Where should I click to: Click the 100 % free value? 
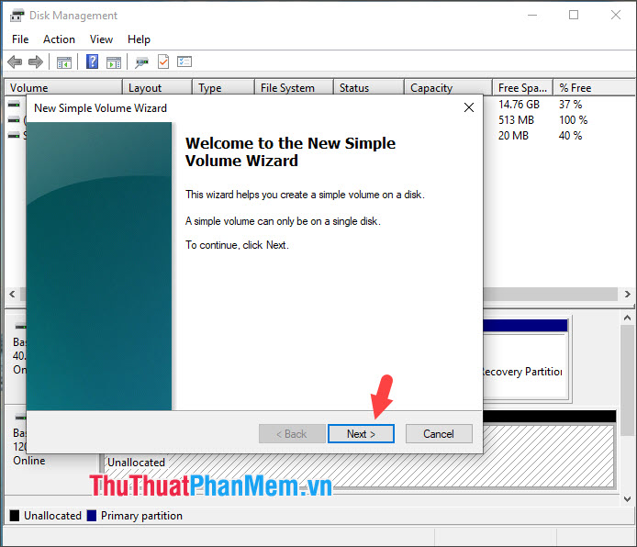(574, 120)
